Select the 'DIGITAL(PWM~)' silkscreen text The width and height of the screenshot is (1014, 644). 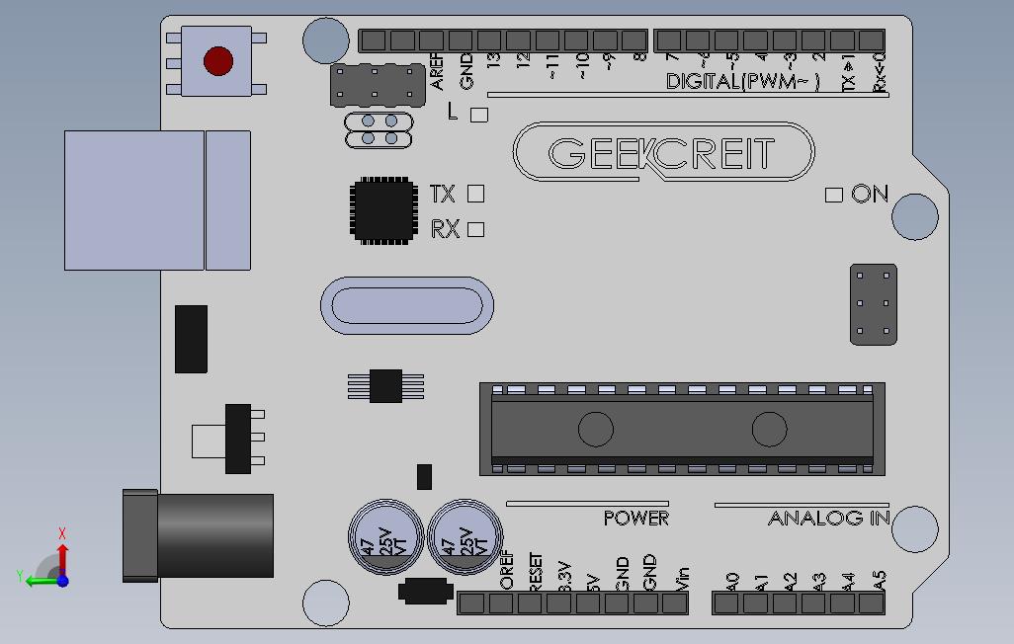coord(743,81)
